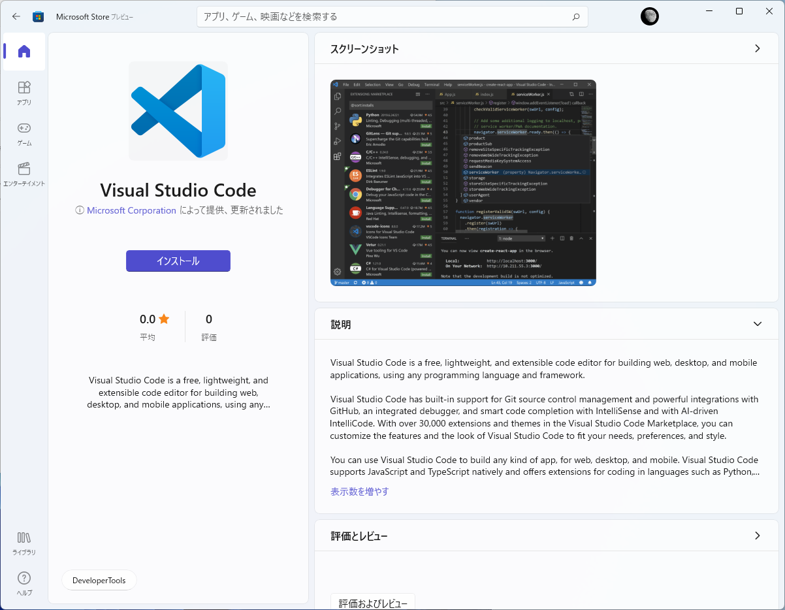The height and width of the screenshot is (610, 785).
Task: Click the info icon beside Microsoft Corporation
Action: 80,210
